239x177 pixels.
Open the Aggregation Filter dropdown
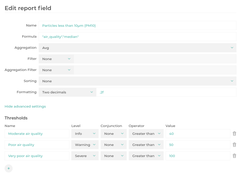click(56, 70)
